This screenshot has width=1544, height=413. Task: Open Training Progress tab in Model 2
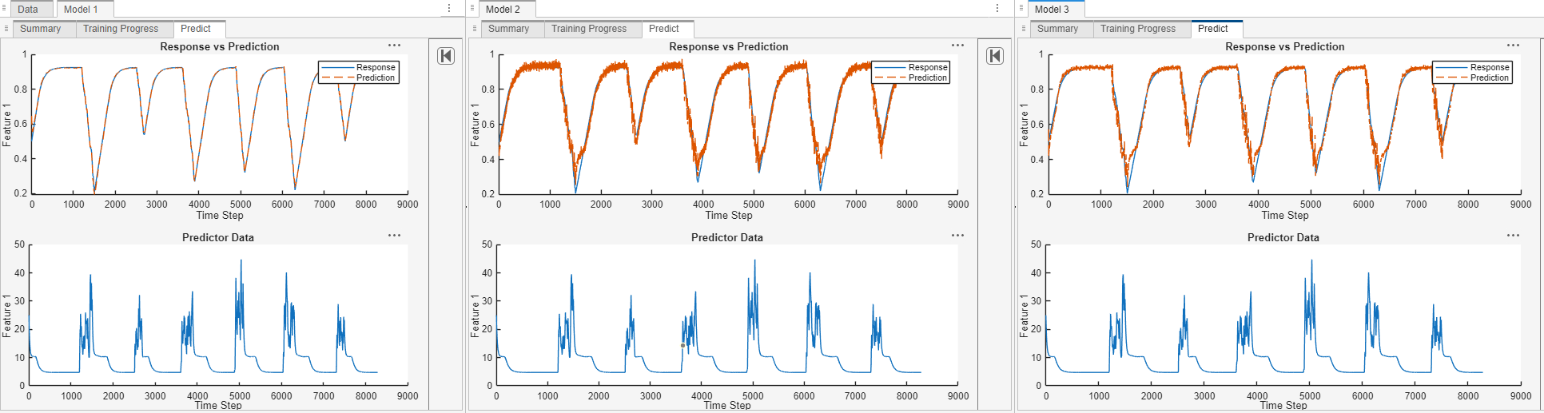pyautogui.click(x=588, y=29)
